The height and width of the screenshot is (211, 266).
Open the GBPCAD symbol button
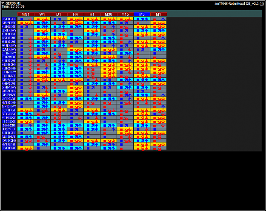[x=9, y=84]
